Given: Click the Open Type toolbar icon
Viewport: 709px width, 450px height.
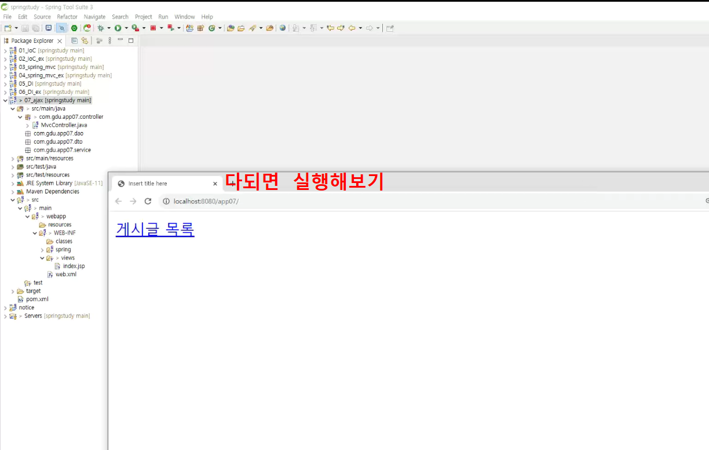Looking at the screenshot, I should point(230,28).
